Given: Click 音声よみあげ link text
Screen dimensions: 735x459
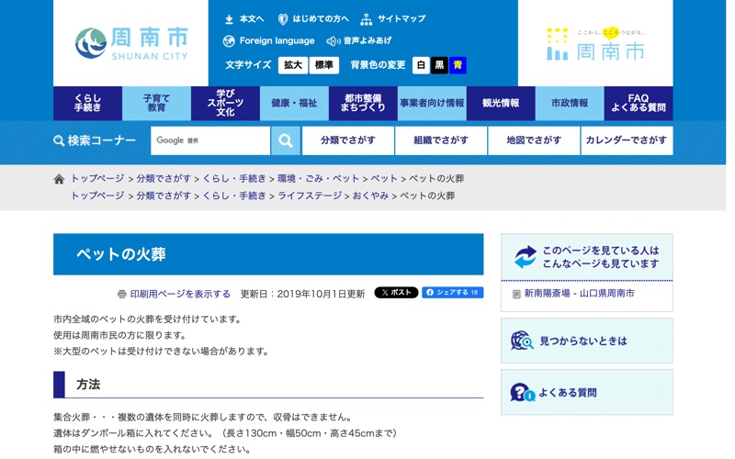Looking at the screenshot, I should coord(367,41).
